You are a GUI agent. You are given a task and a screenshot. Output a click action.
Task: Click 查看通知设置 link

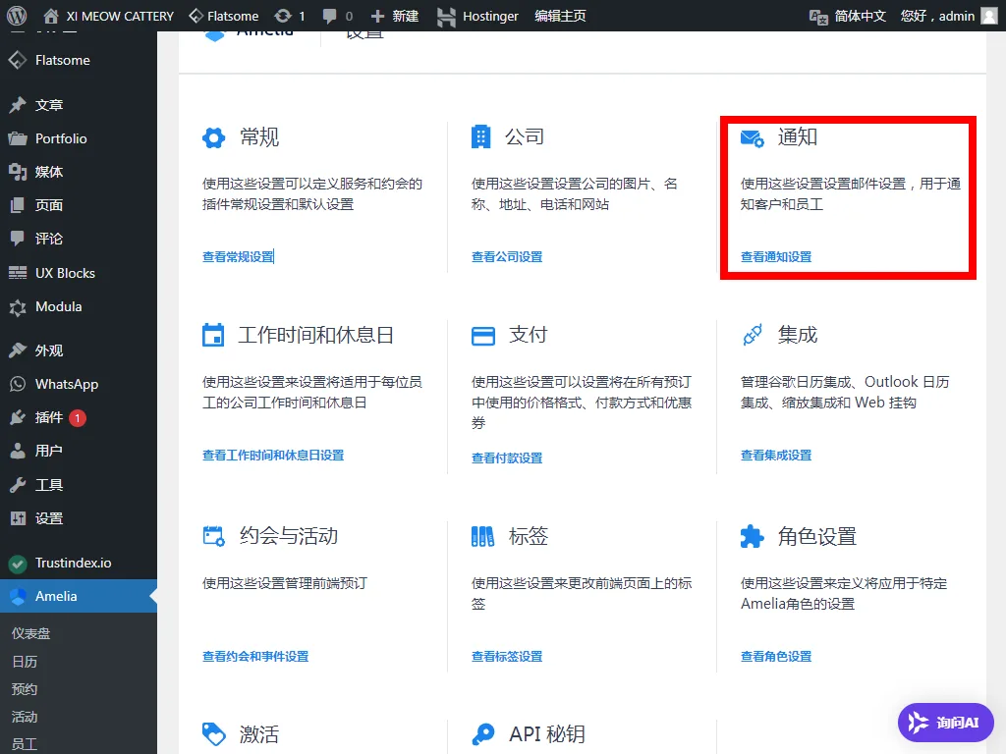(x=776, y=257)
